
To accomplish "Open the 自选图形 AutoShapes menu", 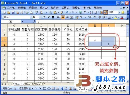I will (26, 88).
